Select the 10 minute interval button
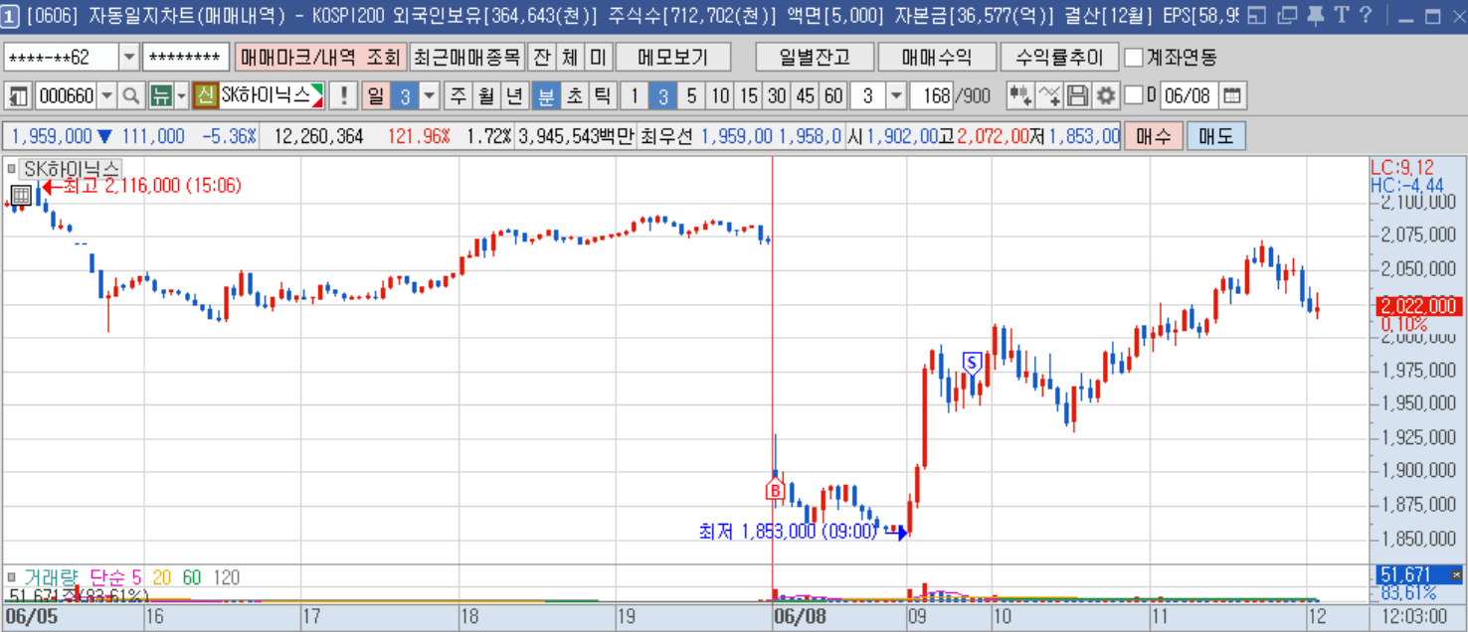Screen dimensions: 1468x632 [x=720, y=96]
